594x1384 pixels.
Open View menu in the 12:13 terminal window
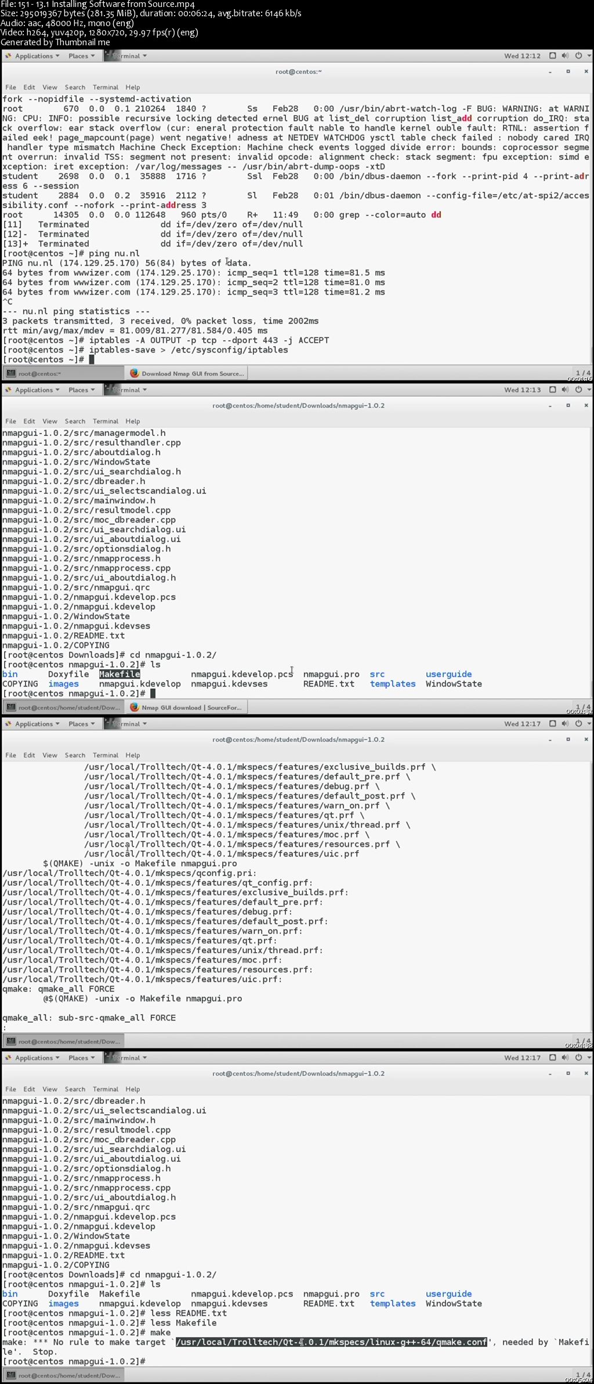pyautogui.click(x=50, y=422)
